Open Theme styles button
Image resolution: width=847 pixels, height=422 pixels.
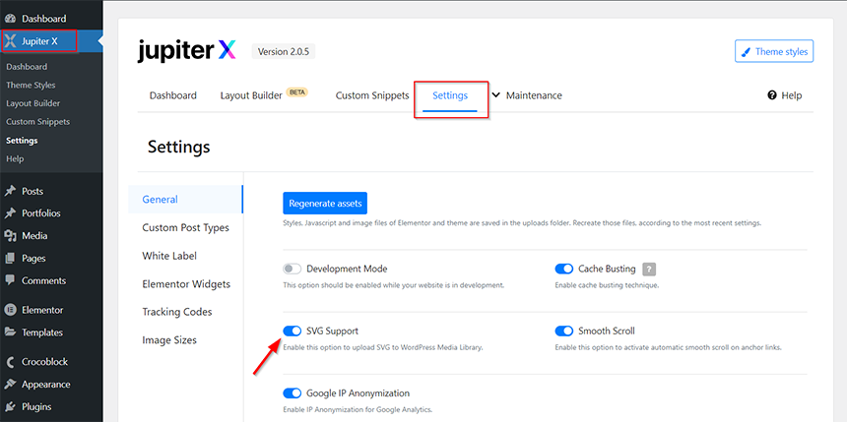pyautogui.click(x=774, y=51)
